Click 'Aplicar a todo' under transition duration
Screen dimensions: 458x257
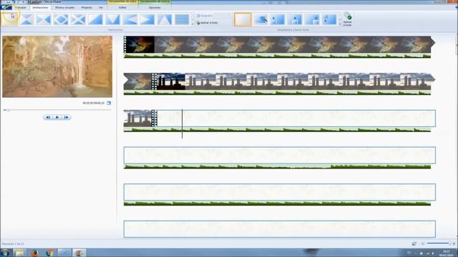click(208, 23)
